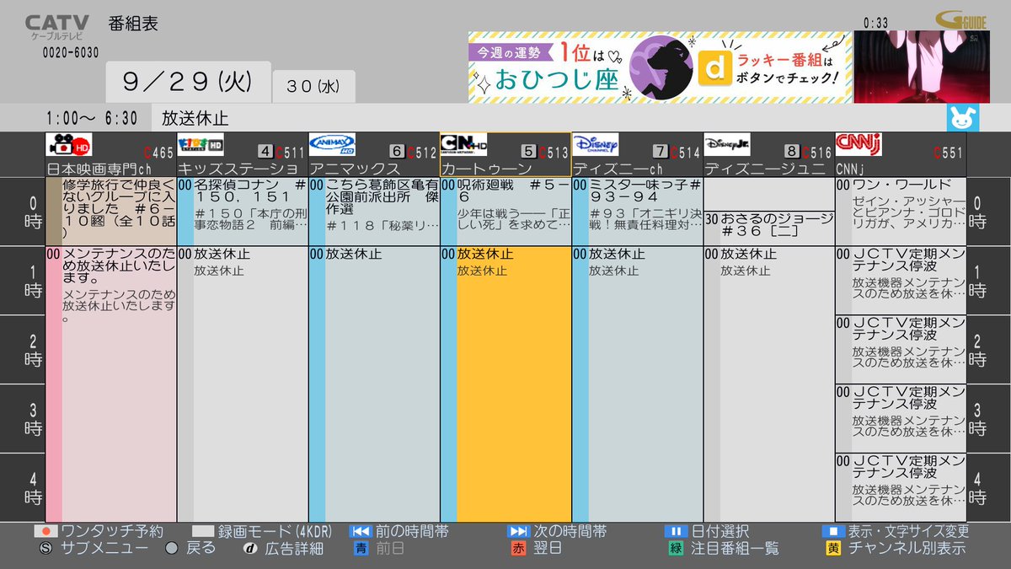
Task: Click channel number C551
Action: click(x=949, y=153)
